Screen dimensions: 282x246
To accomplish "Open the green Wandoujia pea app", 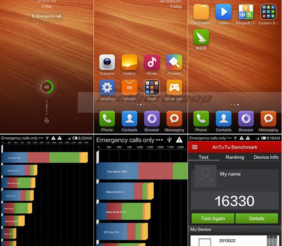I will pyautogui.click(x=201, y=37).
